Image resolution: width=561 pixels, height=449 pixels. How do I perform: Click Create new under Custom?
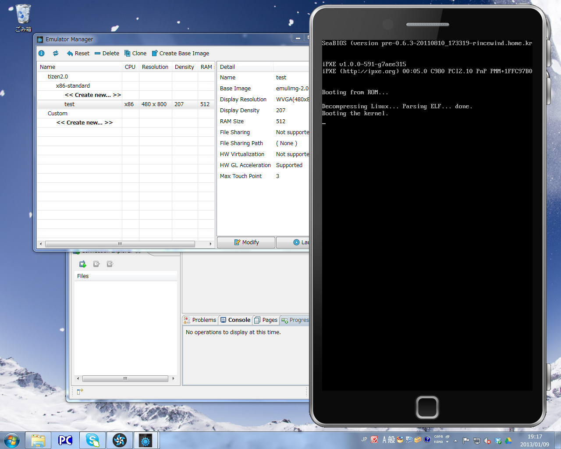(x=85, y=123)
